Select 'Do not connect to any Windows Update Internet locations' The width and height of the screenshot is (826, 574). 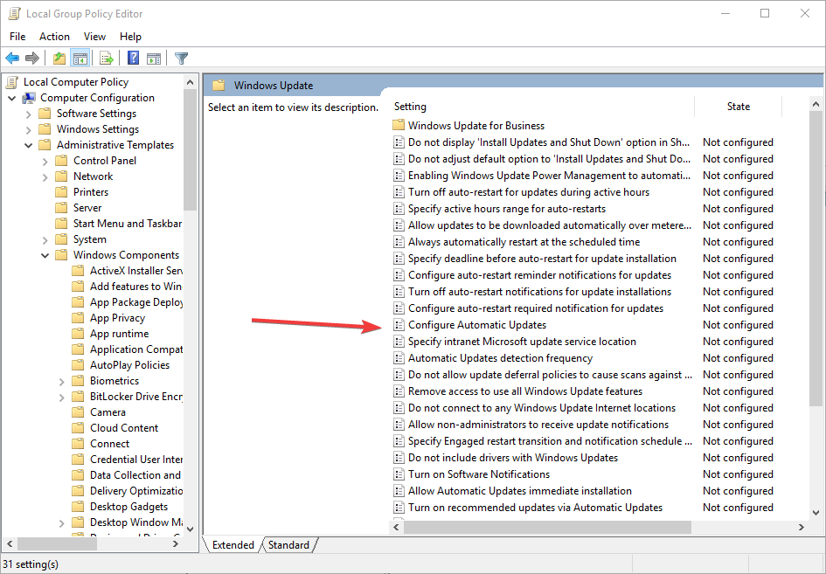542,408
